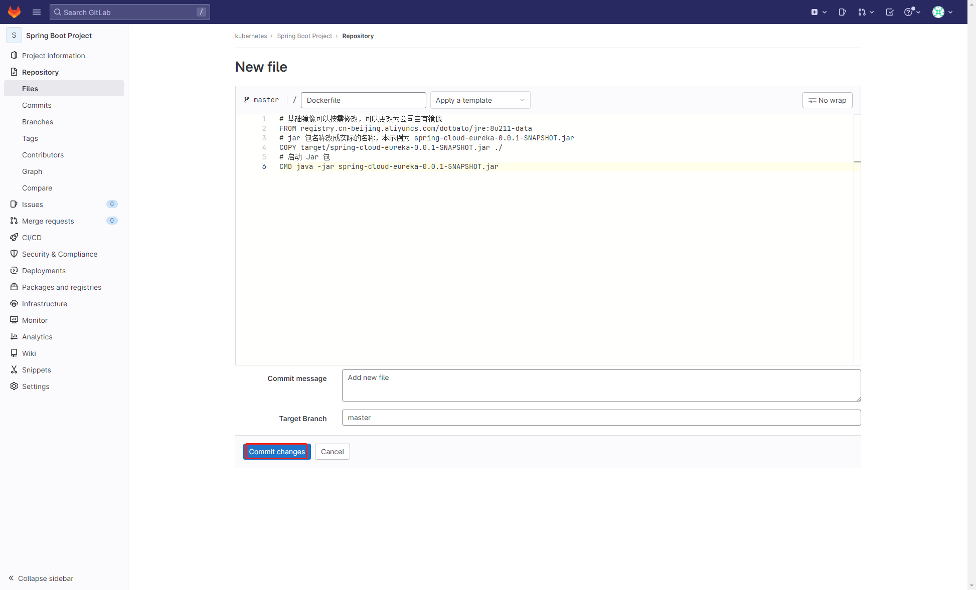Click the Spring Boot Project avatar S
The height and width of the screenshot is (590, 976).
[14, 35]
